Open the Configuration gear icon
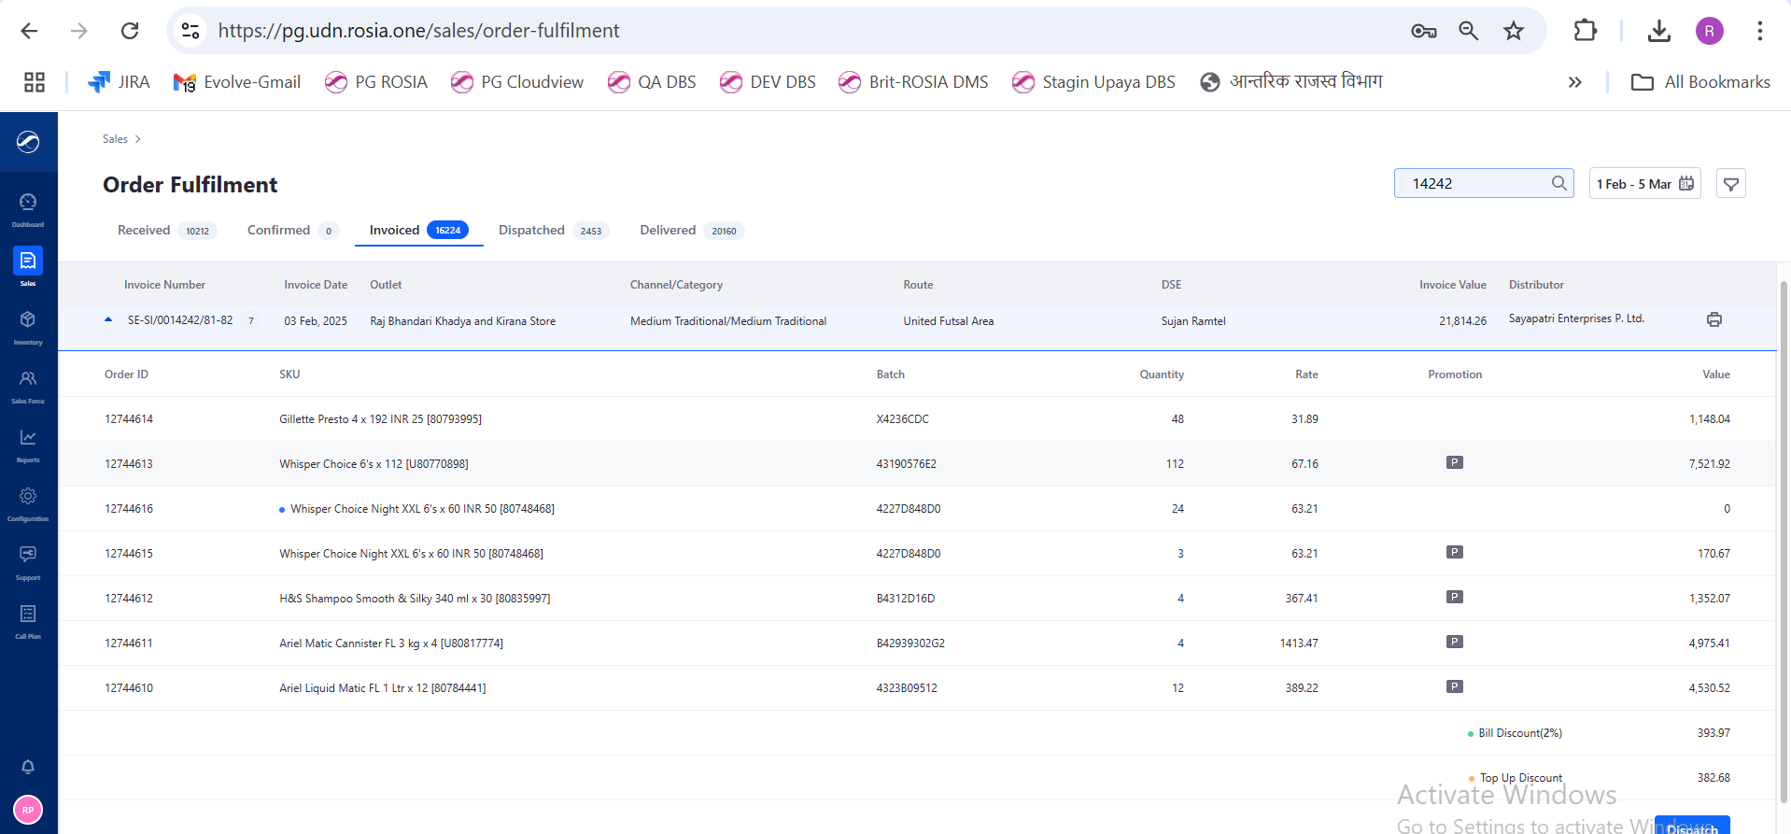 28,502
